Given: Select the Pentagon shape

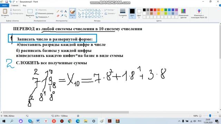Looking at the screenshot, I should [x=86, y=13].
